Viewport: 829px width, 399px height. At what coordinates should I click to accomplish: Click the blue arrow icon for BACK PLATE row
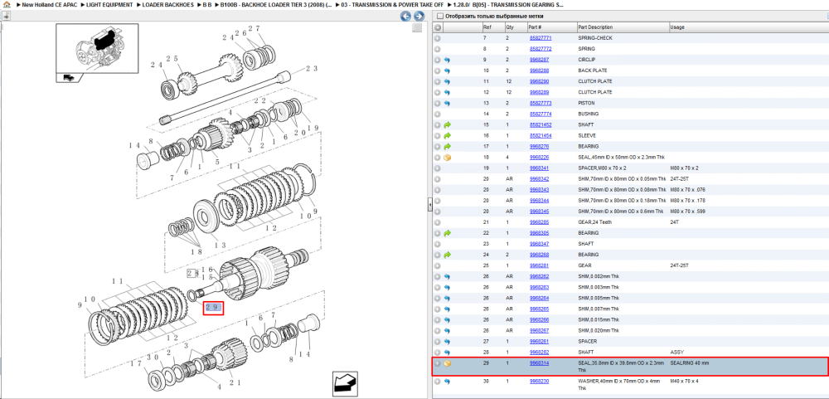(x=448, y=71)
